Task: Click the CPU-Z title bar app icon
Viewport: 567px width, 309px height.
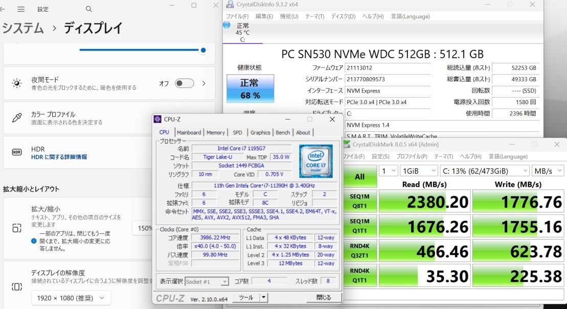Action: tap(157, 120)
